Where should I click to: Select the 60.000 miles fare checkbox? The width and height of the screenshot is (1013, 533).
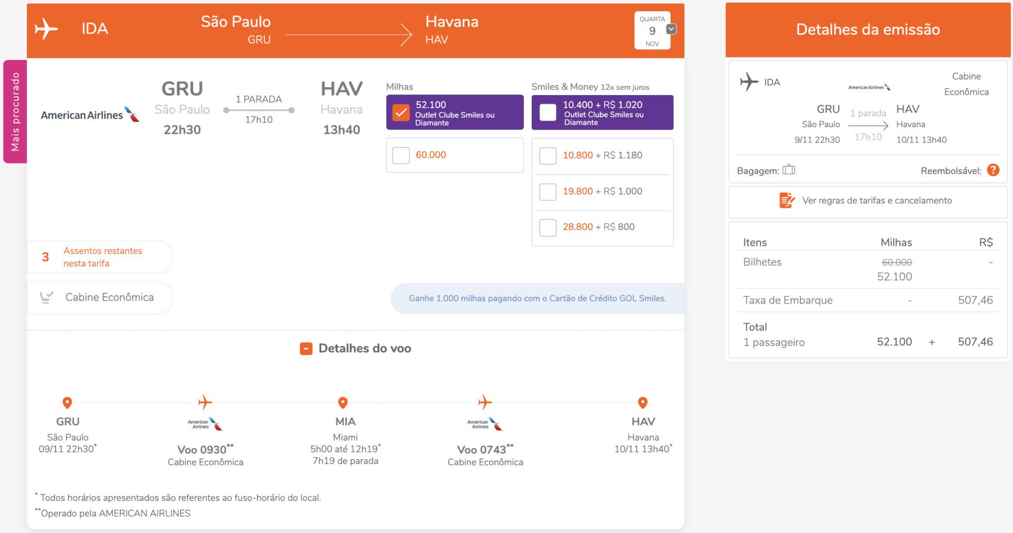(401, 155)
